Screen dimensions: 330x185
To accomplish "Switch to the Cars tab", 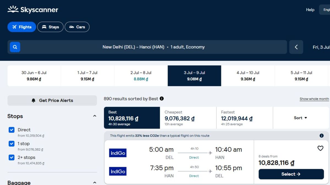I will coord(77,27).
